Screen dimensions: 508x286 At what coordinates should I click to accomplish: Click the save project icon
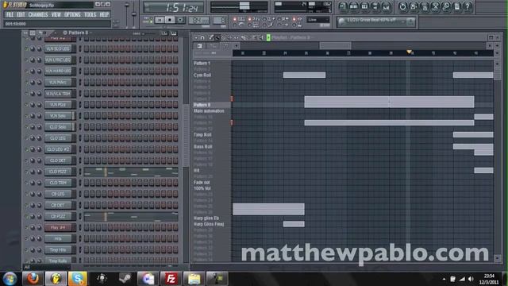click(x=414, y=6)
